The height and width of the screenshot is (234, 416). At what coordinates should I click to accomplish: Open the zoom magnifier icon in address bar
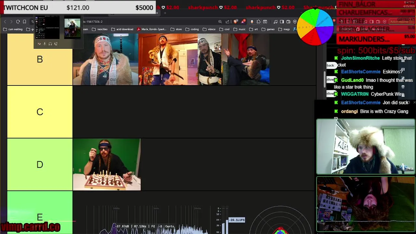(220, 22)
